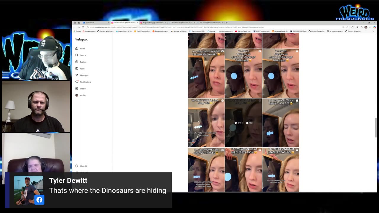Open the Quasar Store bookmark
The image size is (379, 213).
[123, 31]
